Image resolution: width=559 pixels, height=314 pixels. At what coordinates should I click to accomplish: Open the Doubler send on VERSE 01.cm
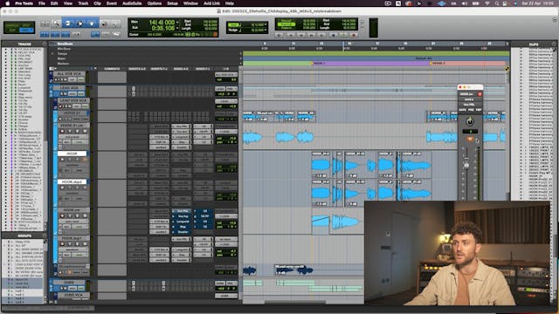[x=182, y=147]
